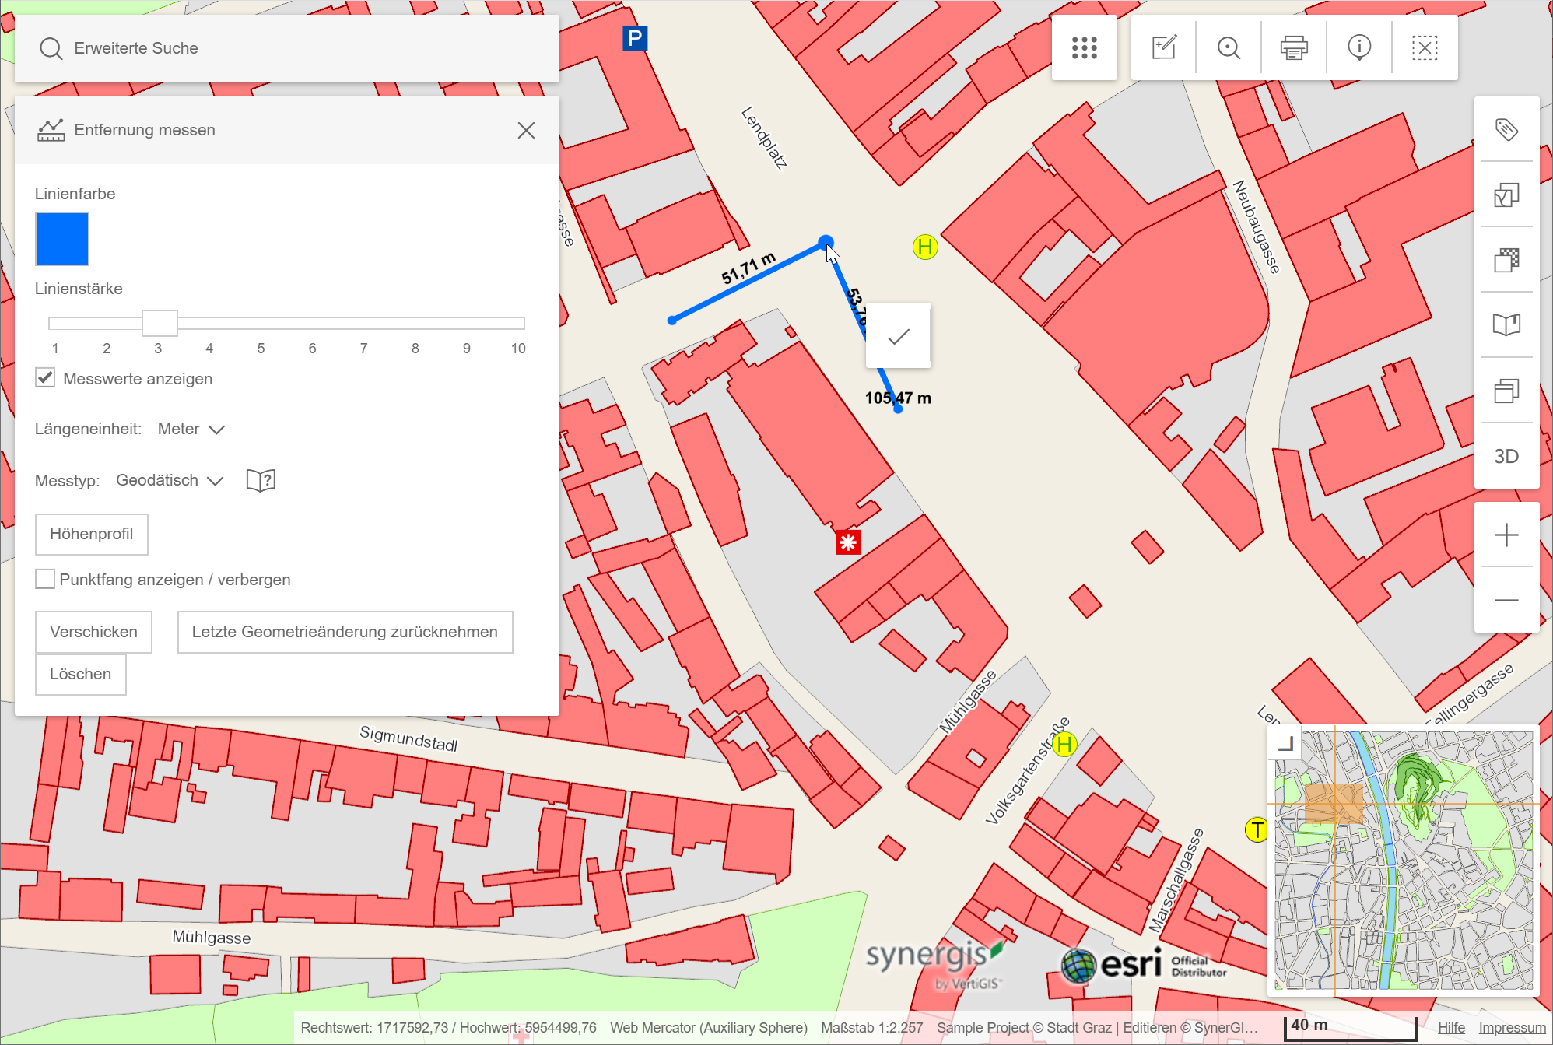The image size is (1553, 1045).
Task: Click the zoom in plus button
Action: (1506, 535)
